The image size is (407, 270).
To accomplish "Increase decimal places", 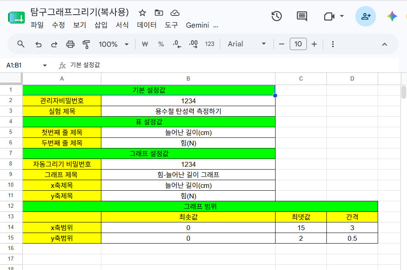I will pyautogui.click(x=193, y=44).
